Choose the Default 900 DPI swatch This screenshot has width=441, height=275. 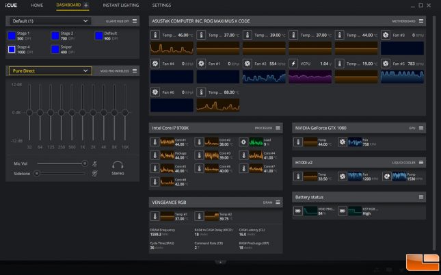pyautogui.click(x=99, y=36)
